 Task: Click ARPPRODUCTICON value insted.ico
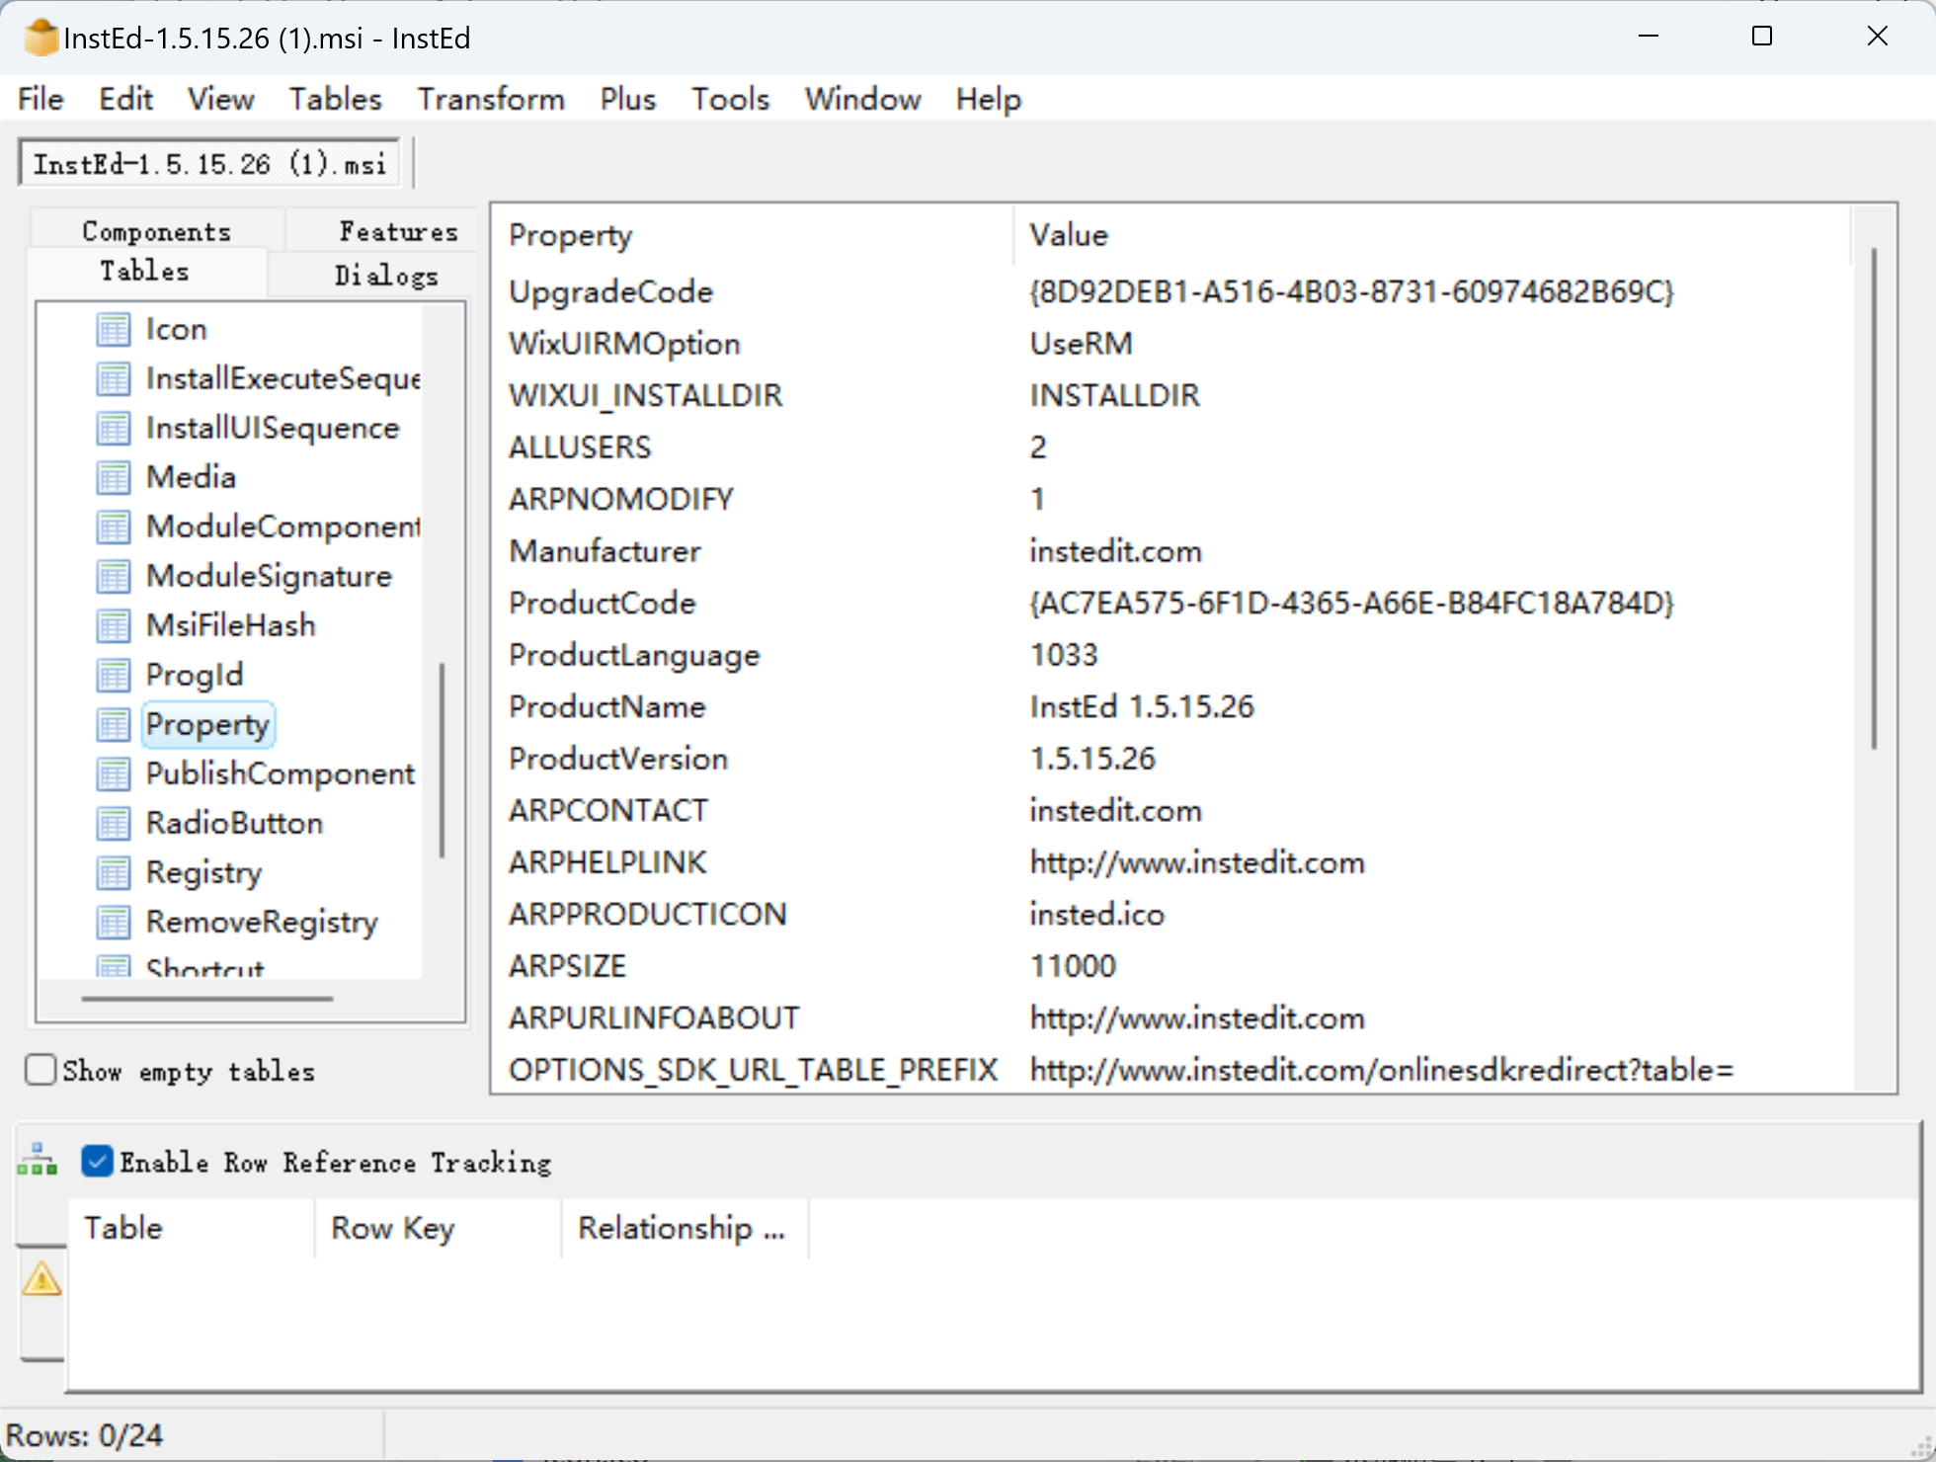(1096, 914)
